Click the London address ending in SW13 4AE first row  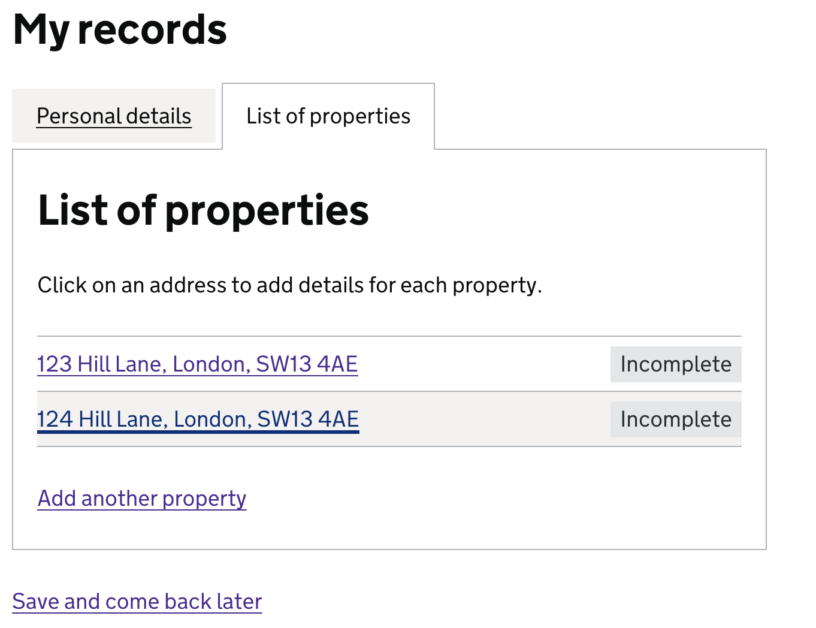tap(197, 364)
